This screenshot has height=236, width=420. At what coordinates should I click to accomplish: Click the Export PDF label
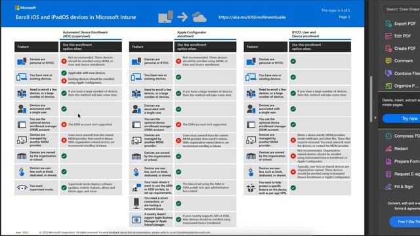[405, 24]
